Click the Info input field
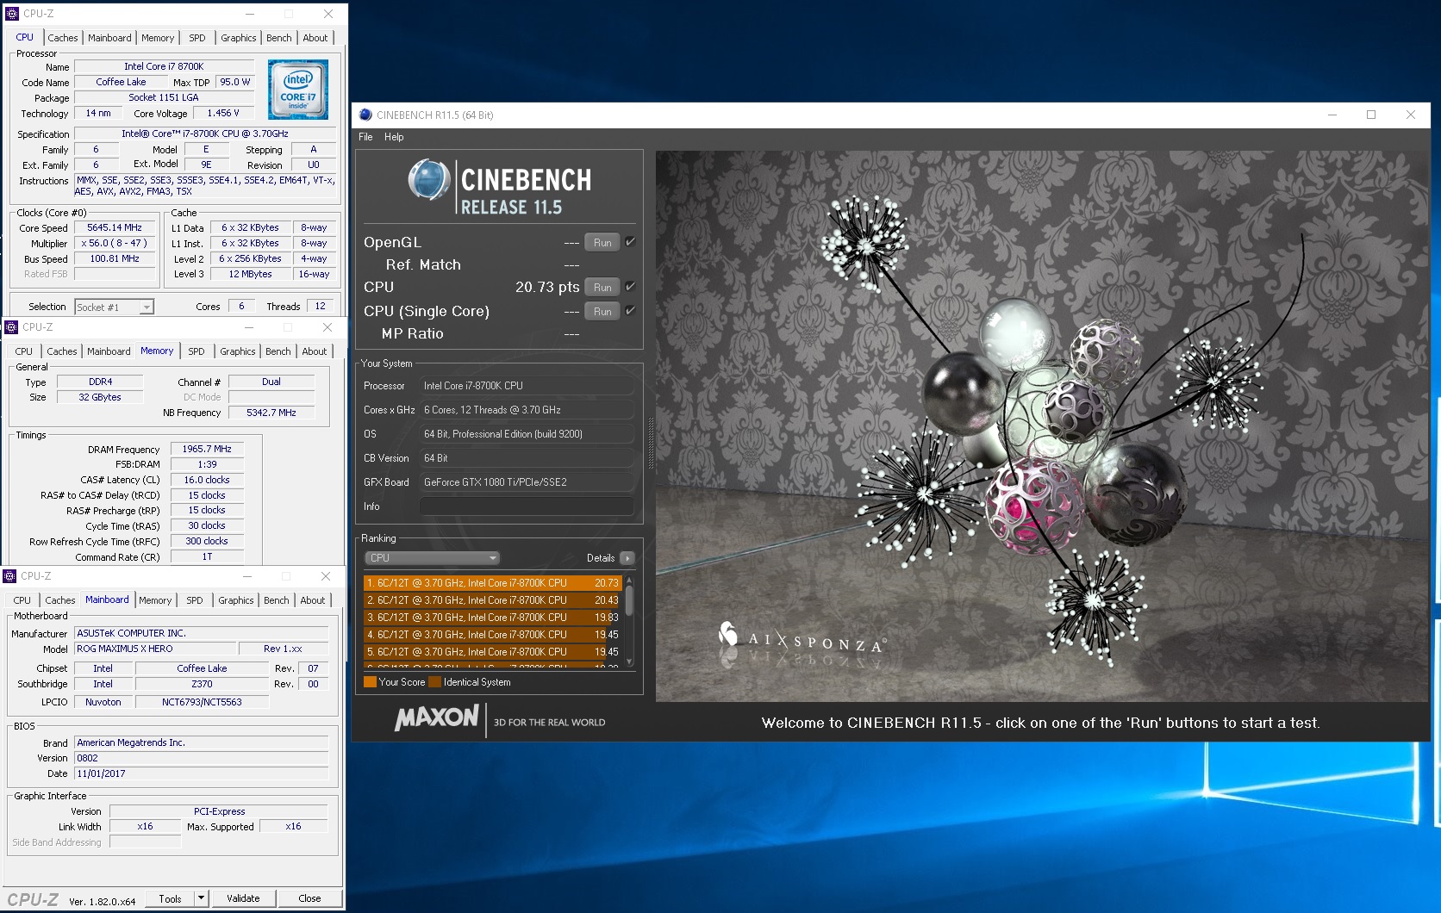Viewport: 1441px width, 913px height. [x=527, y=506]
